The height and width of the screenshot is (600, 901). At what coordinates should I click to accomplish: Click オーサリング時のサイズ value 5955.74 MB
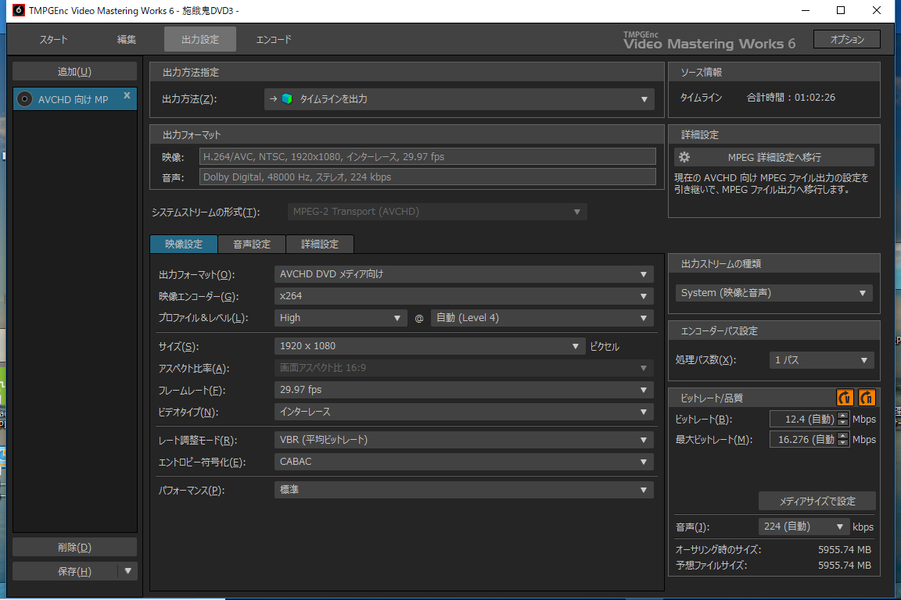[x=844, y=549]
